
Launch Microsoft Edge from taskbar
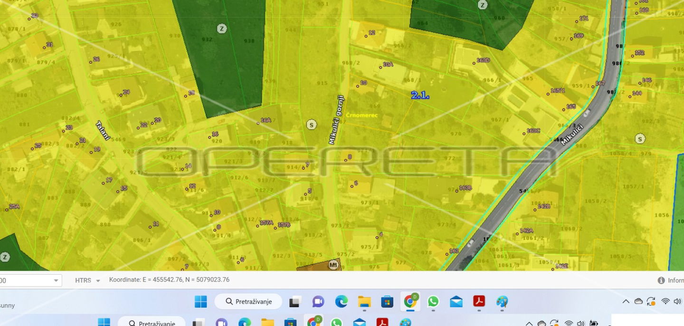coord(341,302)
